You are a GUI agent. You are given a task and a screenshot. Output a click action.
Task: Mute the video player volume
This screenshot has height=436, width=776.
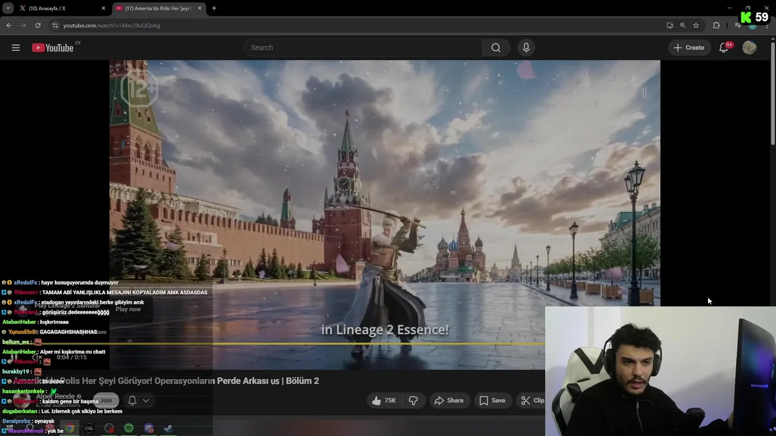[36, 357]
